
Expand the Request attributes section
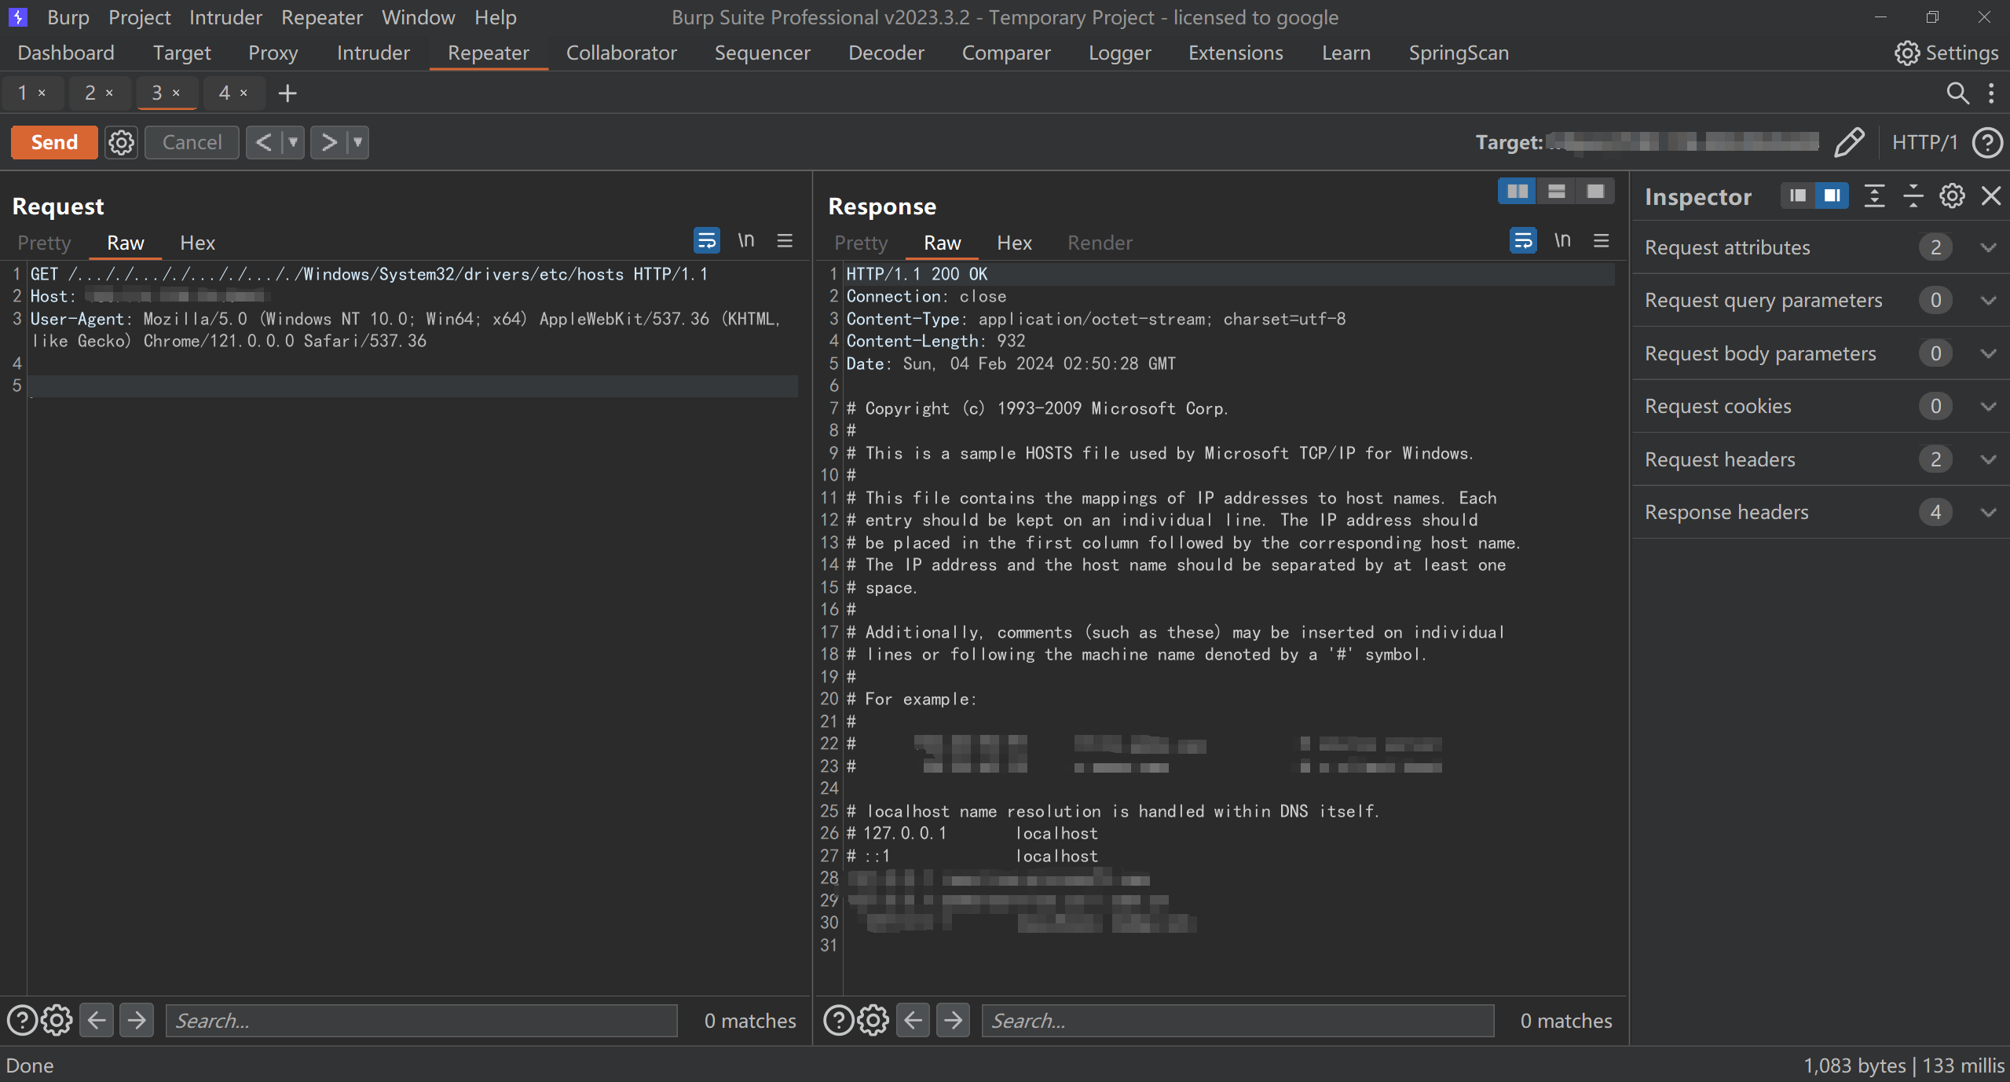[1988, 247]
